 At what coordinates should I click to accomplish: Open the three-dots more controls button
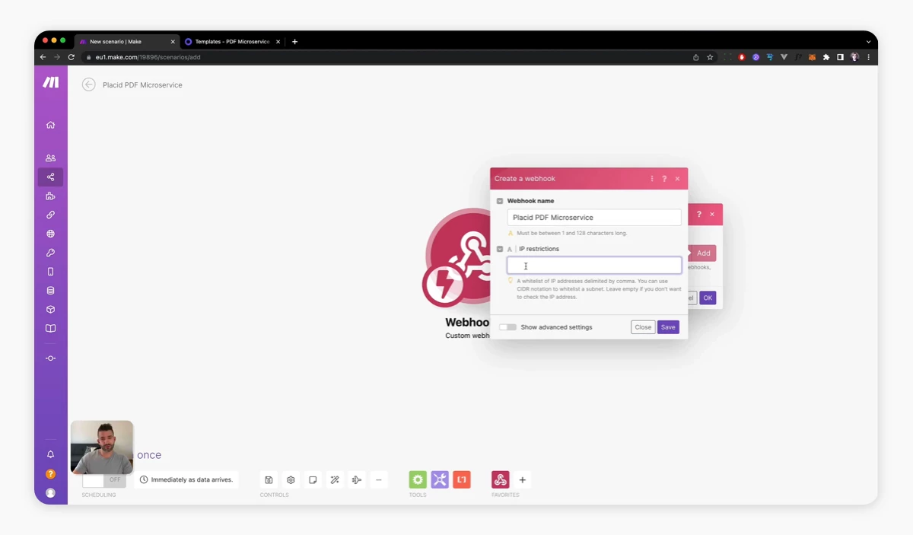pyautogui.click(x=379, y=480)
